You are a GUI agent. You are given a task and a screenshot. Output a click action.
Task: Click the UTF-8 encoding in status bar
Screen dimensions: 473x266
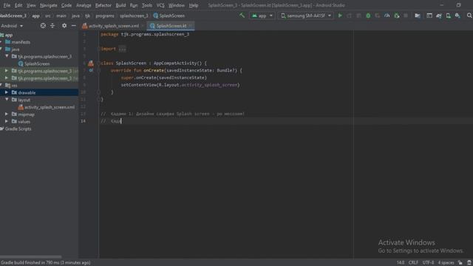pos(428,263)
